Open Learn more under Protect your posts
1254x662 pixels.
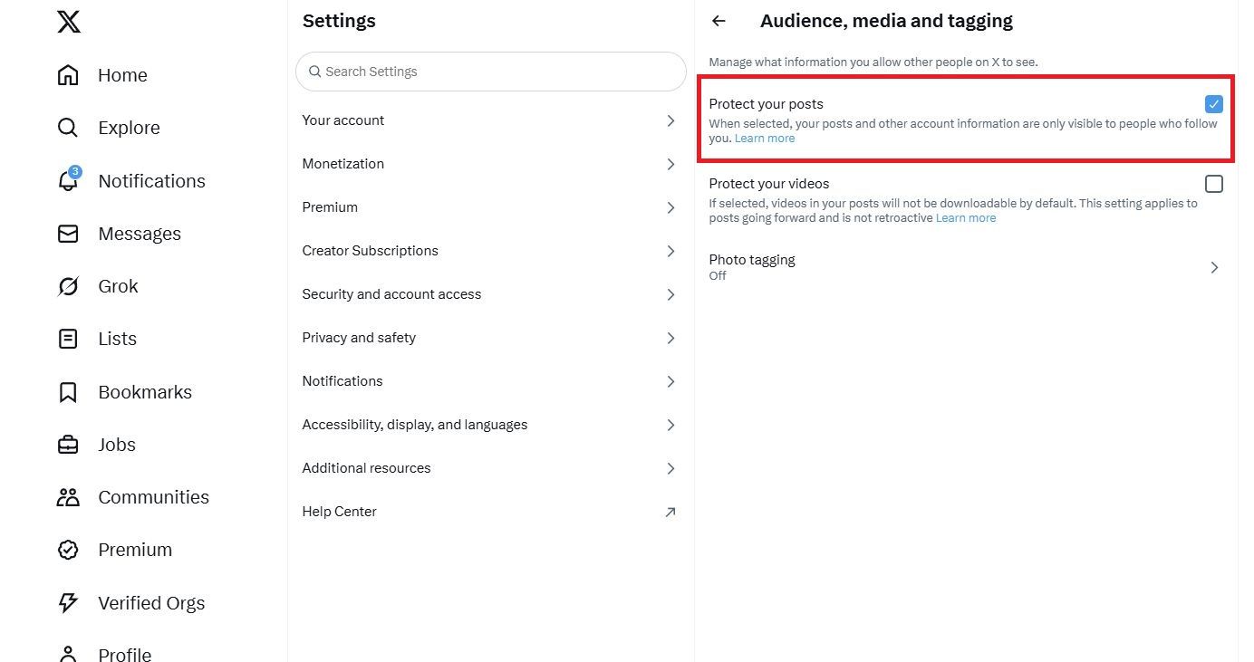(x=765, y=139)
